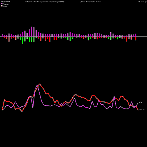The height and width of the screenshot is (147, 147).
Task: Click the green-red Price legend swatch
Action: point(2,6)
